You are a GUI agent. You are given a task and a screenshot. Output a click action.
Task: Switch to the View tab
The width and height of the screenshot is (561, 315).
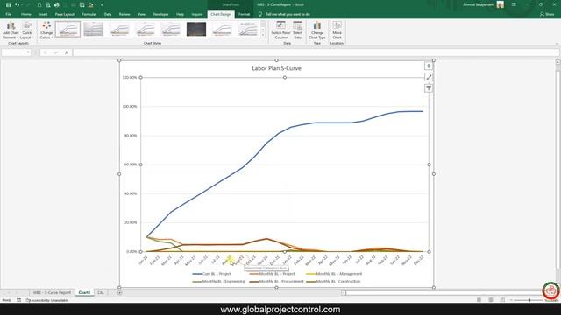[141, 14]
